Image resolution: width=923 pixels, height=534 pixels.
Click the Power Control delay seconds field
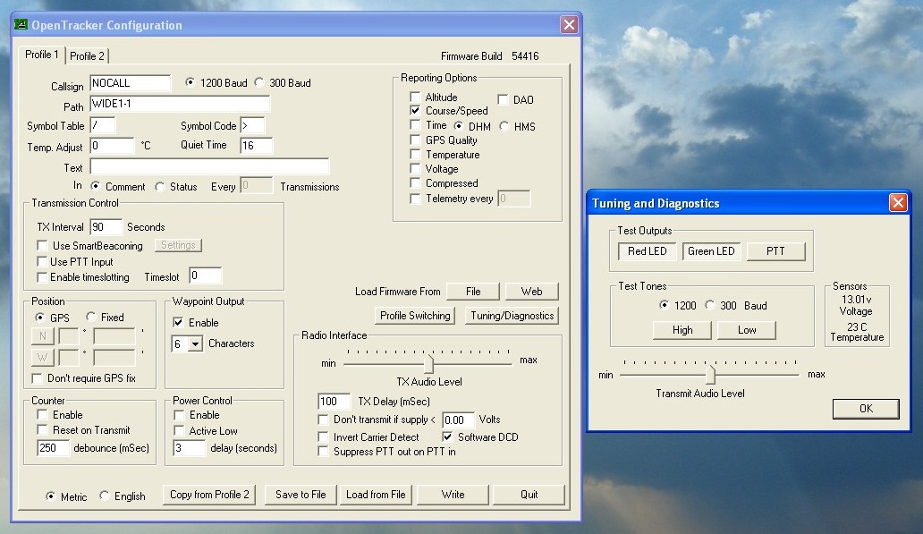pos(189,448)
